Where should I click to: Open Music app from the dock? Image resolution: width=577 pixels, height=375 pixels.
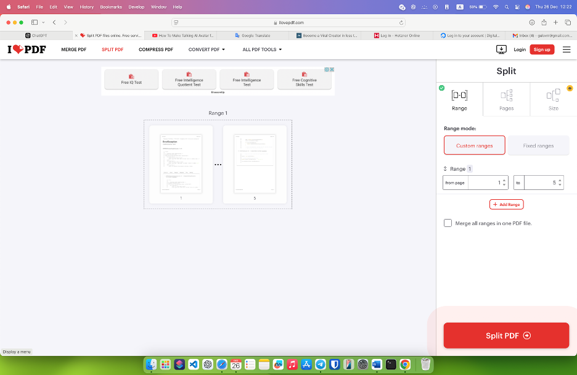292,365
